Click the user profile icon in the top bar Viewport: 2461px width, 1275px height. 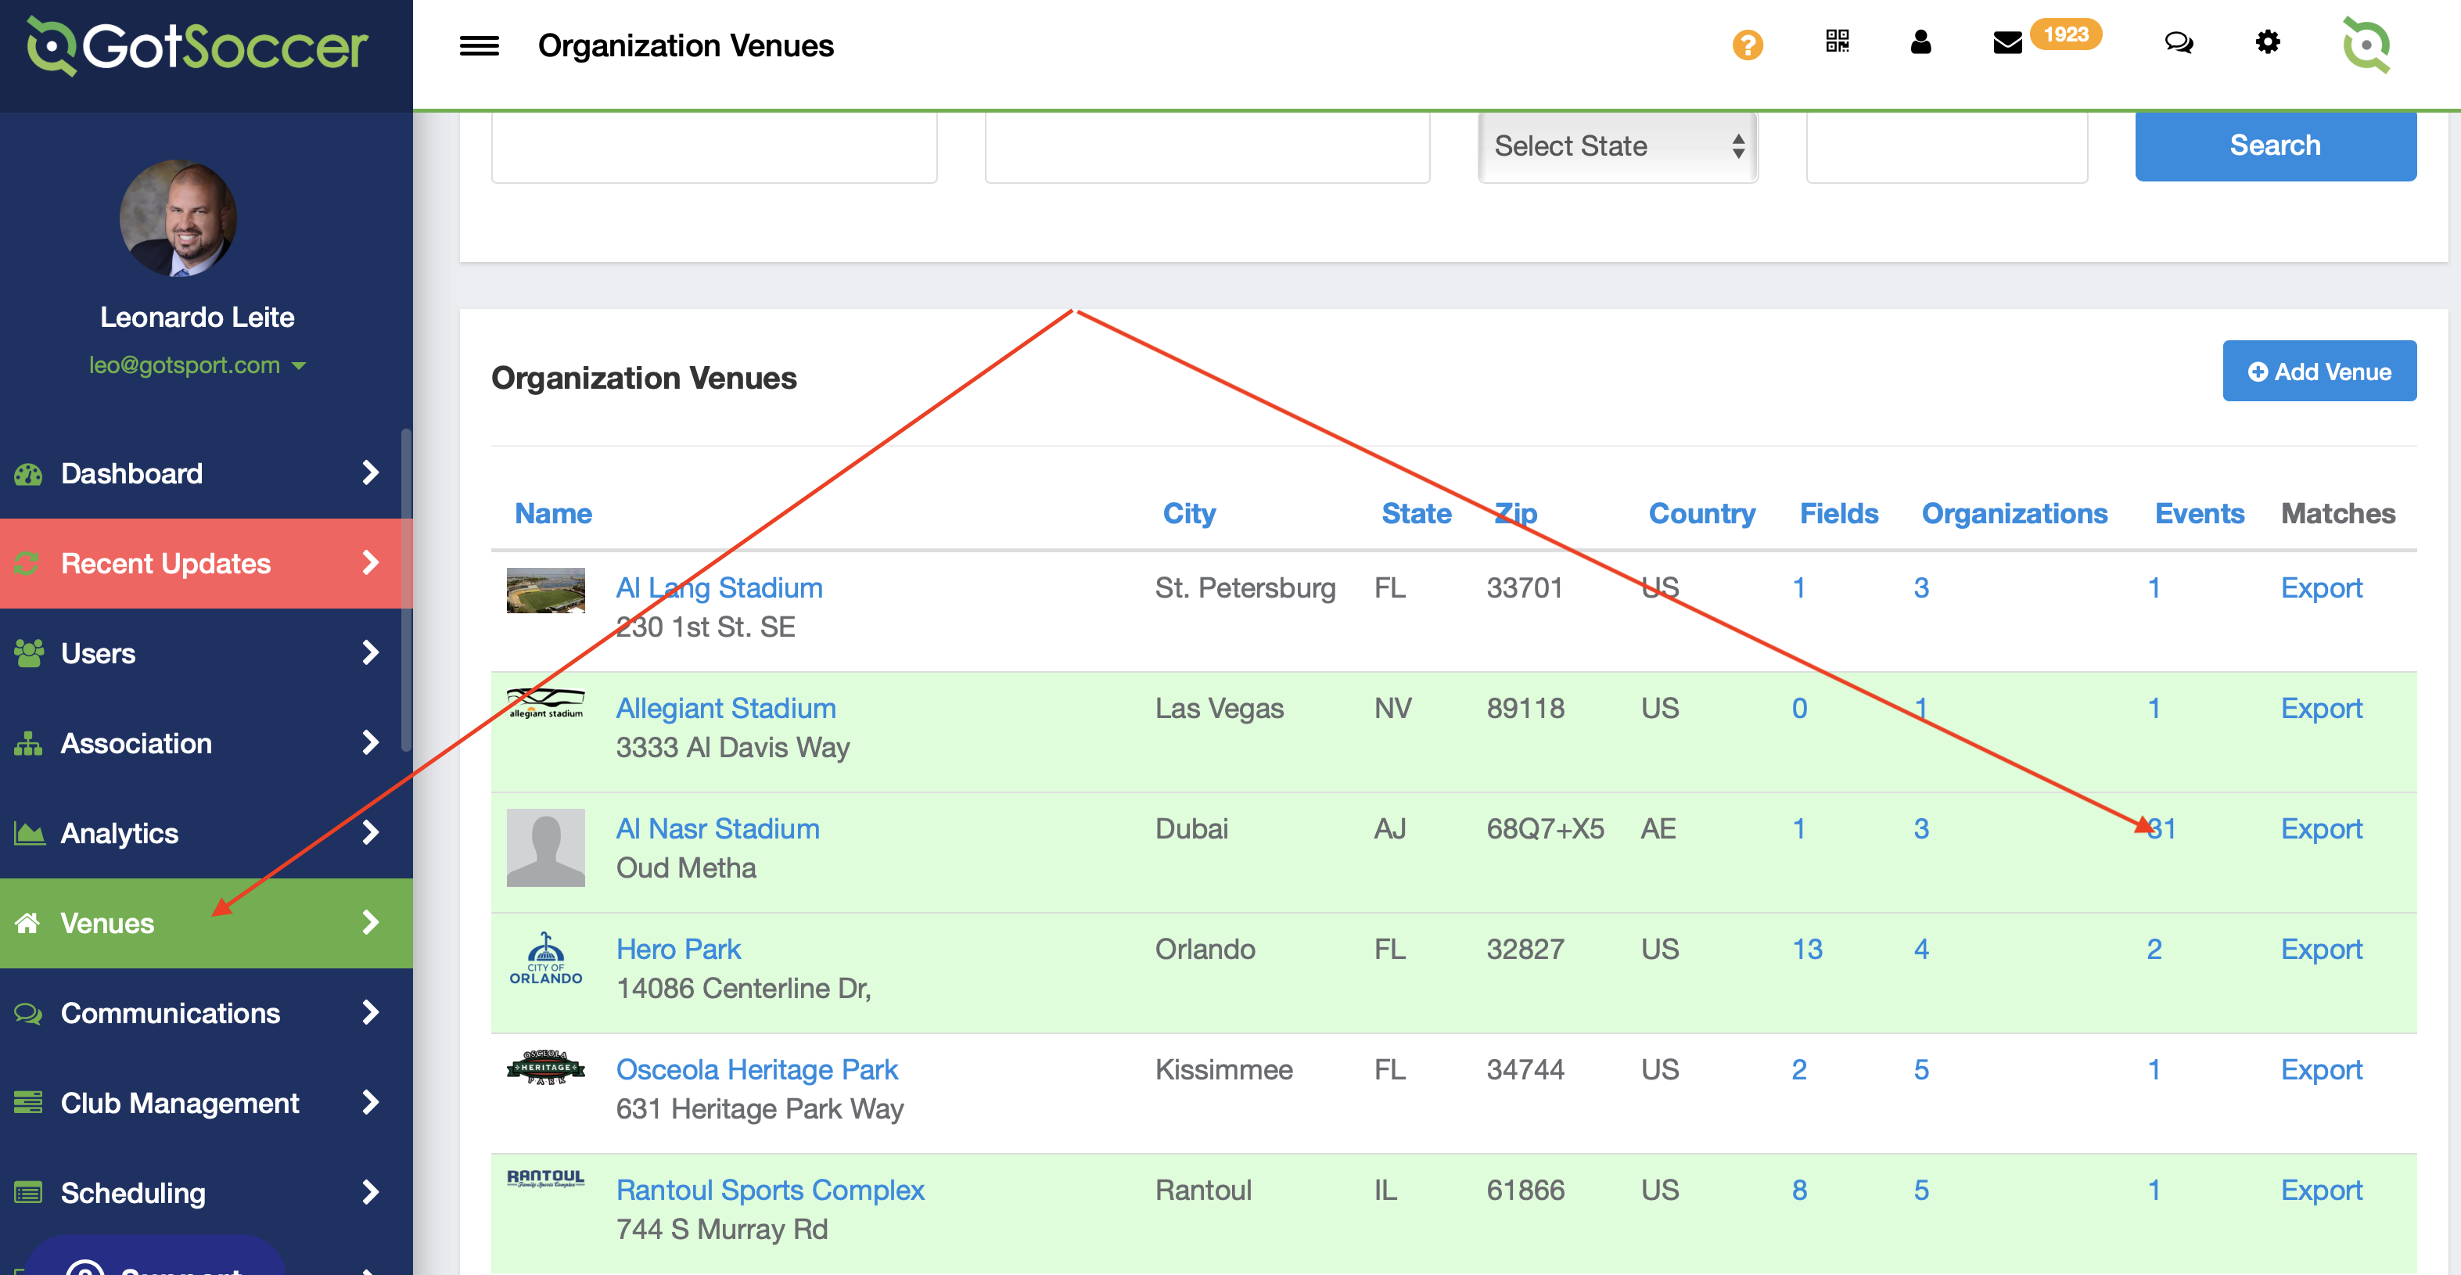tap(1920, 43)
